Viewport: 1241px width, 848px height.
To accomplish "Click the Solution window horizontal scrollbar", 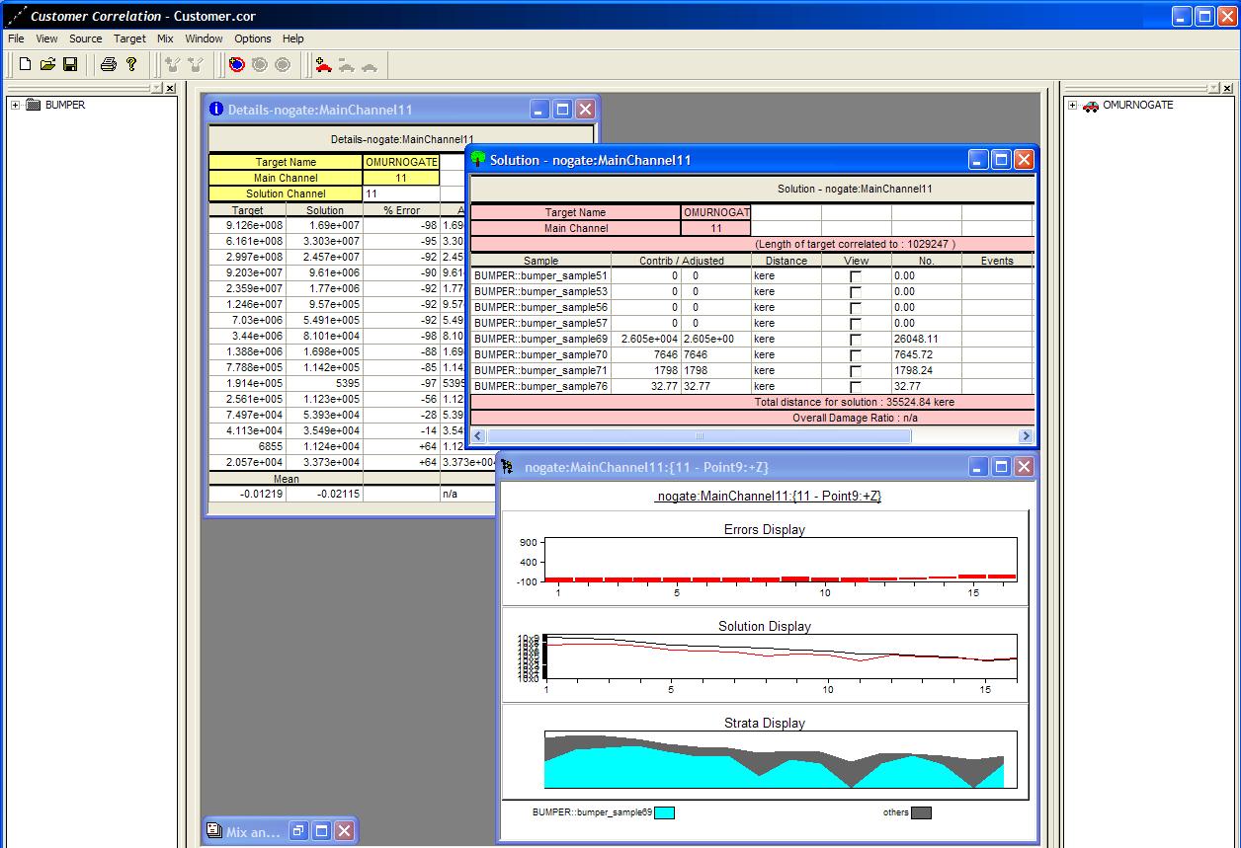I will [x=700, y=435].
